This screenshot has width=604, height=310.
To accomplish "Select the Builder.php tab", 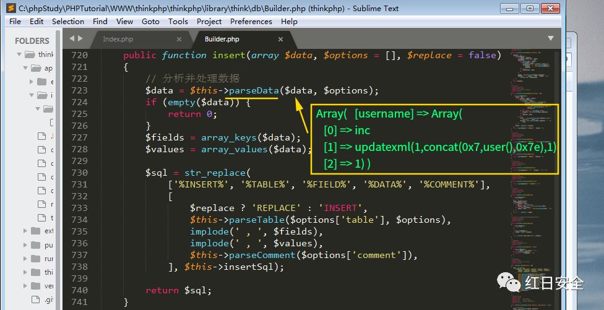I will click(x=222, y=39).
